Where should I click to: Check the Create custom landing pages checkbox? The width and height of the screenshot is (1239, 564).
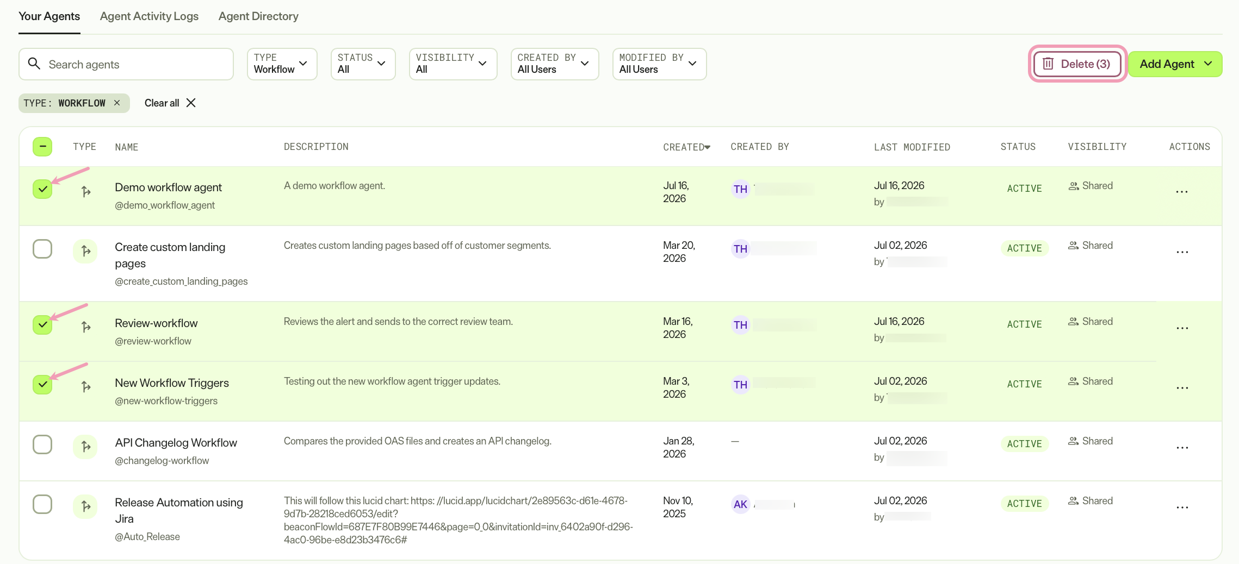pyautogui.click(x=42, y=249)
